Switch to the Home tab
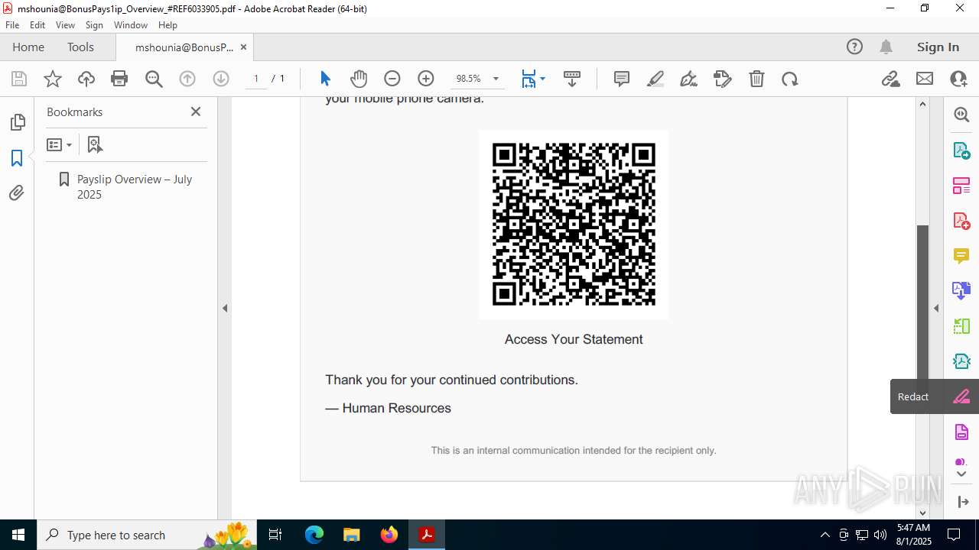The width and height of the screenshot is (979, 550). pos(28,47)
